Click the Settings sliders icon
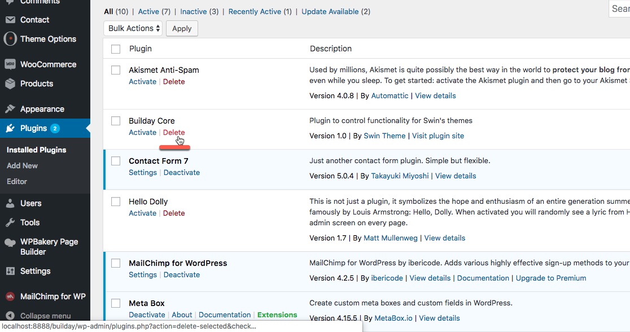 pyautogui.click(x=11, y=272)
